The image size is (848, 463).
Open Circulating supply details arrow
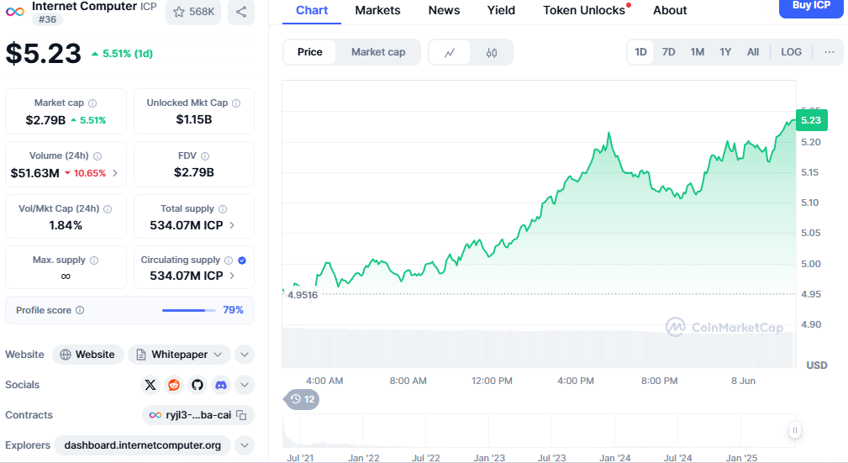click(232, 276)
